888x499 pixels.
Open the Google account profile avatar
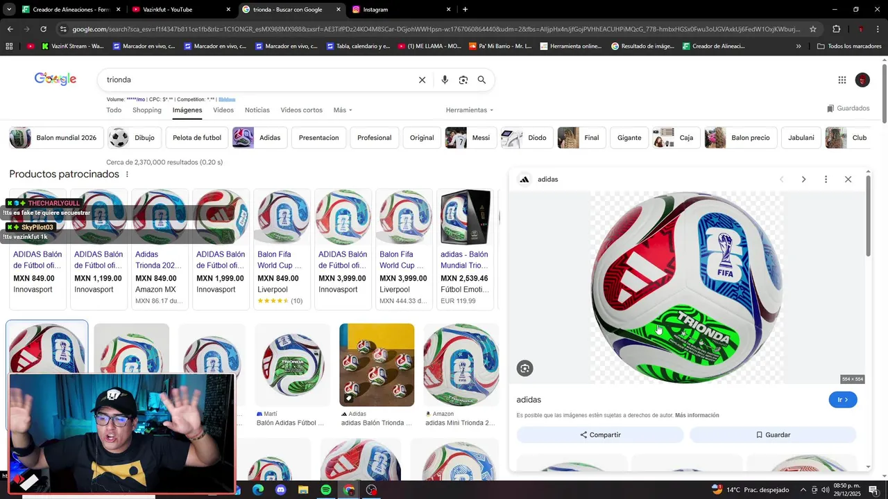(862, 80)
